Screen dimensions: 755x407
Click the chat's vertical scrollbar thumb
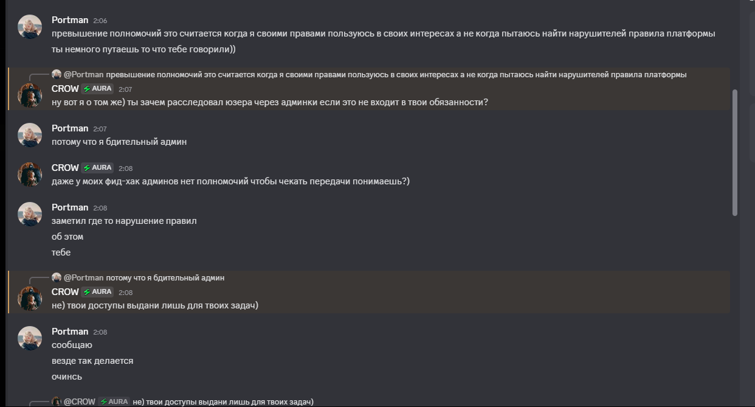(x=735, y=153)
